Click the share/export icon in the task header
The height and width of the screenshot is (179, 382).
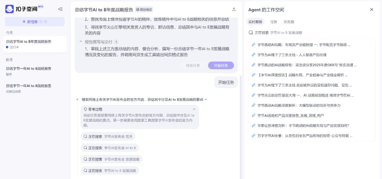[234, 10]
